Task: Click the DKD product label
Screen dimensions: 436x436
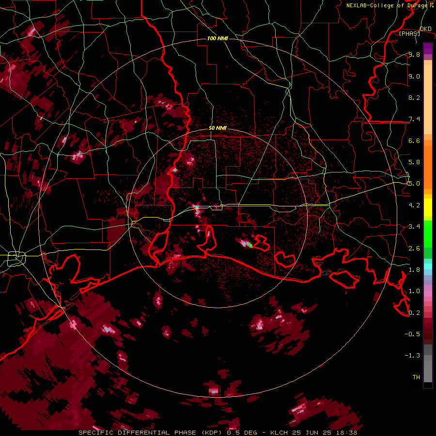Action: click(x=425, y=29)
